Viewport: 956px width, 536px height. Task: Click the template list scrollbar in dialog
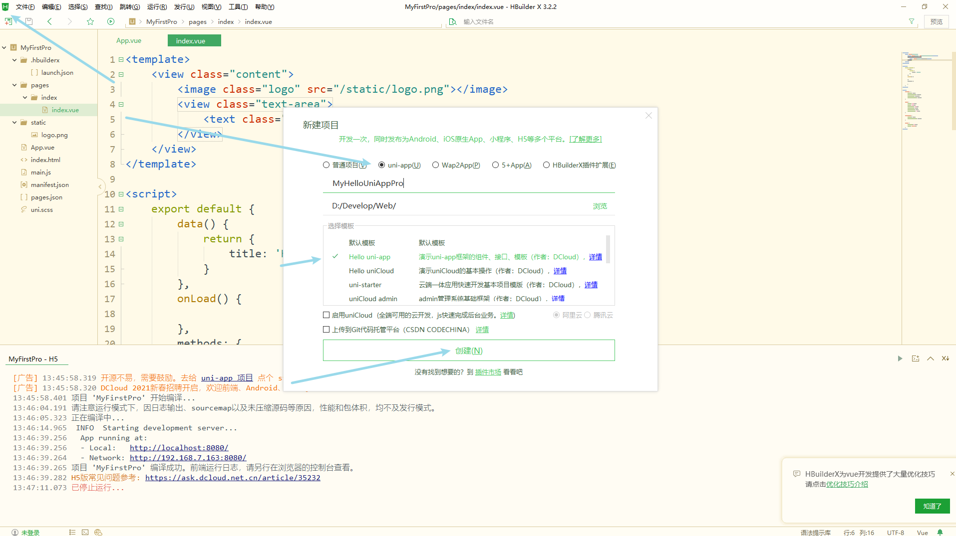(x=608, y=249)
